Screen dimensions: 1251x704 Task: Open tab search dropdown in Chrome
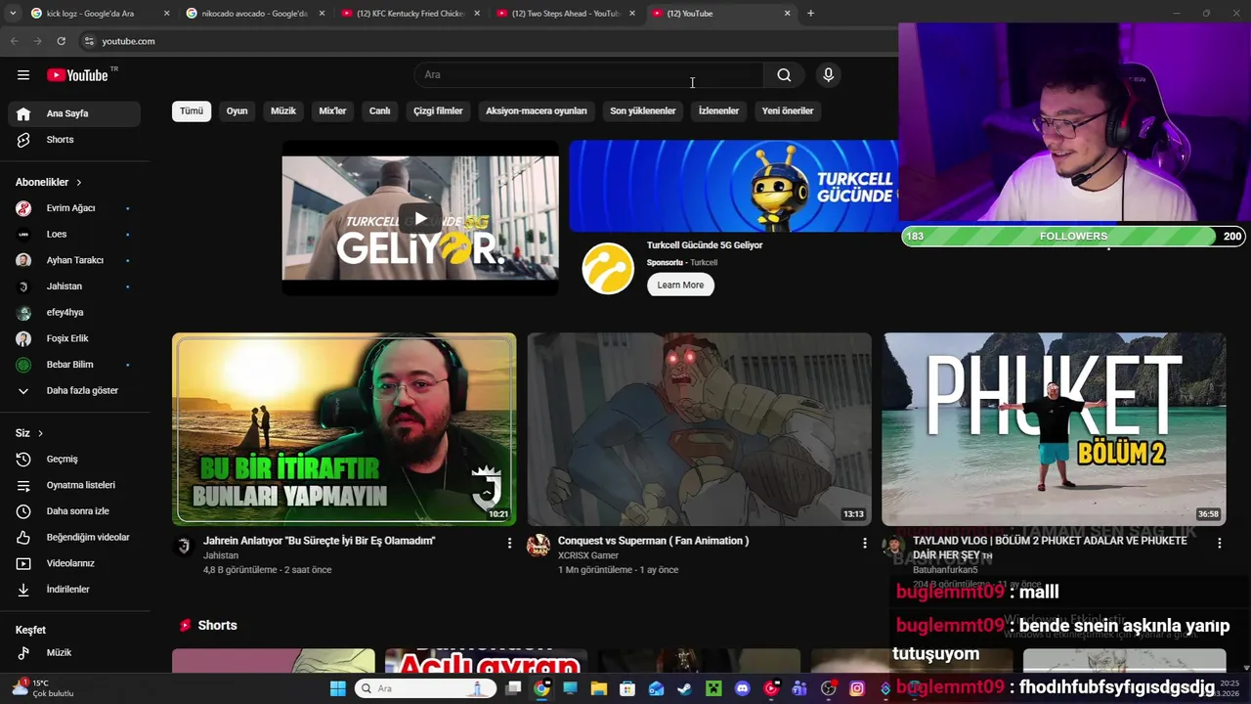pyautogui.click(x=13, y=14)
